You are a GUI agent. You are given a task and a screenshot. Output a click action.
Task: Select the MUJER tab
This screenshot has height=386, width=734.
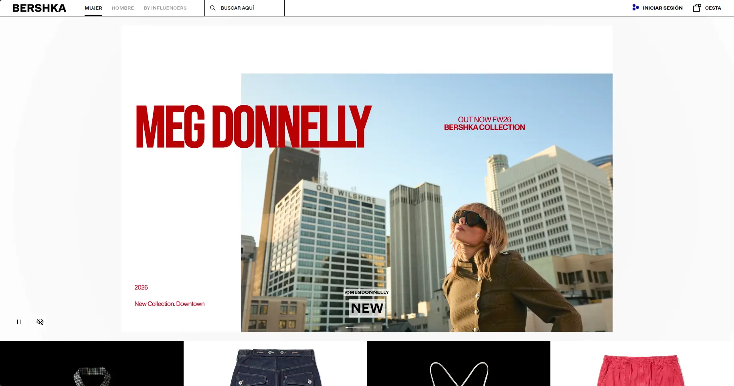tap(93, 8)
